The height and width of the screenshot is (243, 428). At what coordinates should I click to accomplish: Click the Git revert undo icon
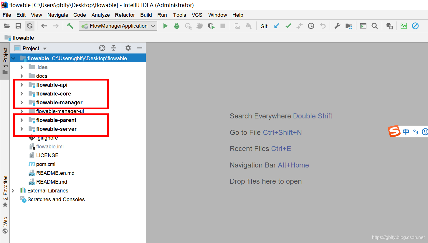pos(323,26)
